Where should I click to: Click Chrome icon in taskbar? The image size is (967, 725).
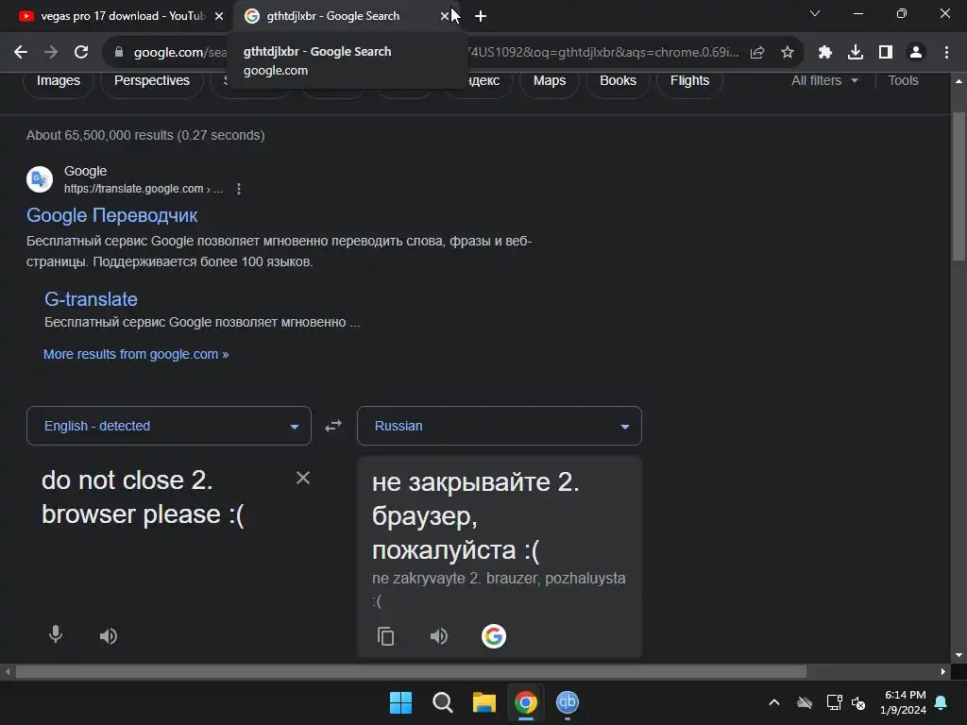[526, 702]
